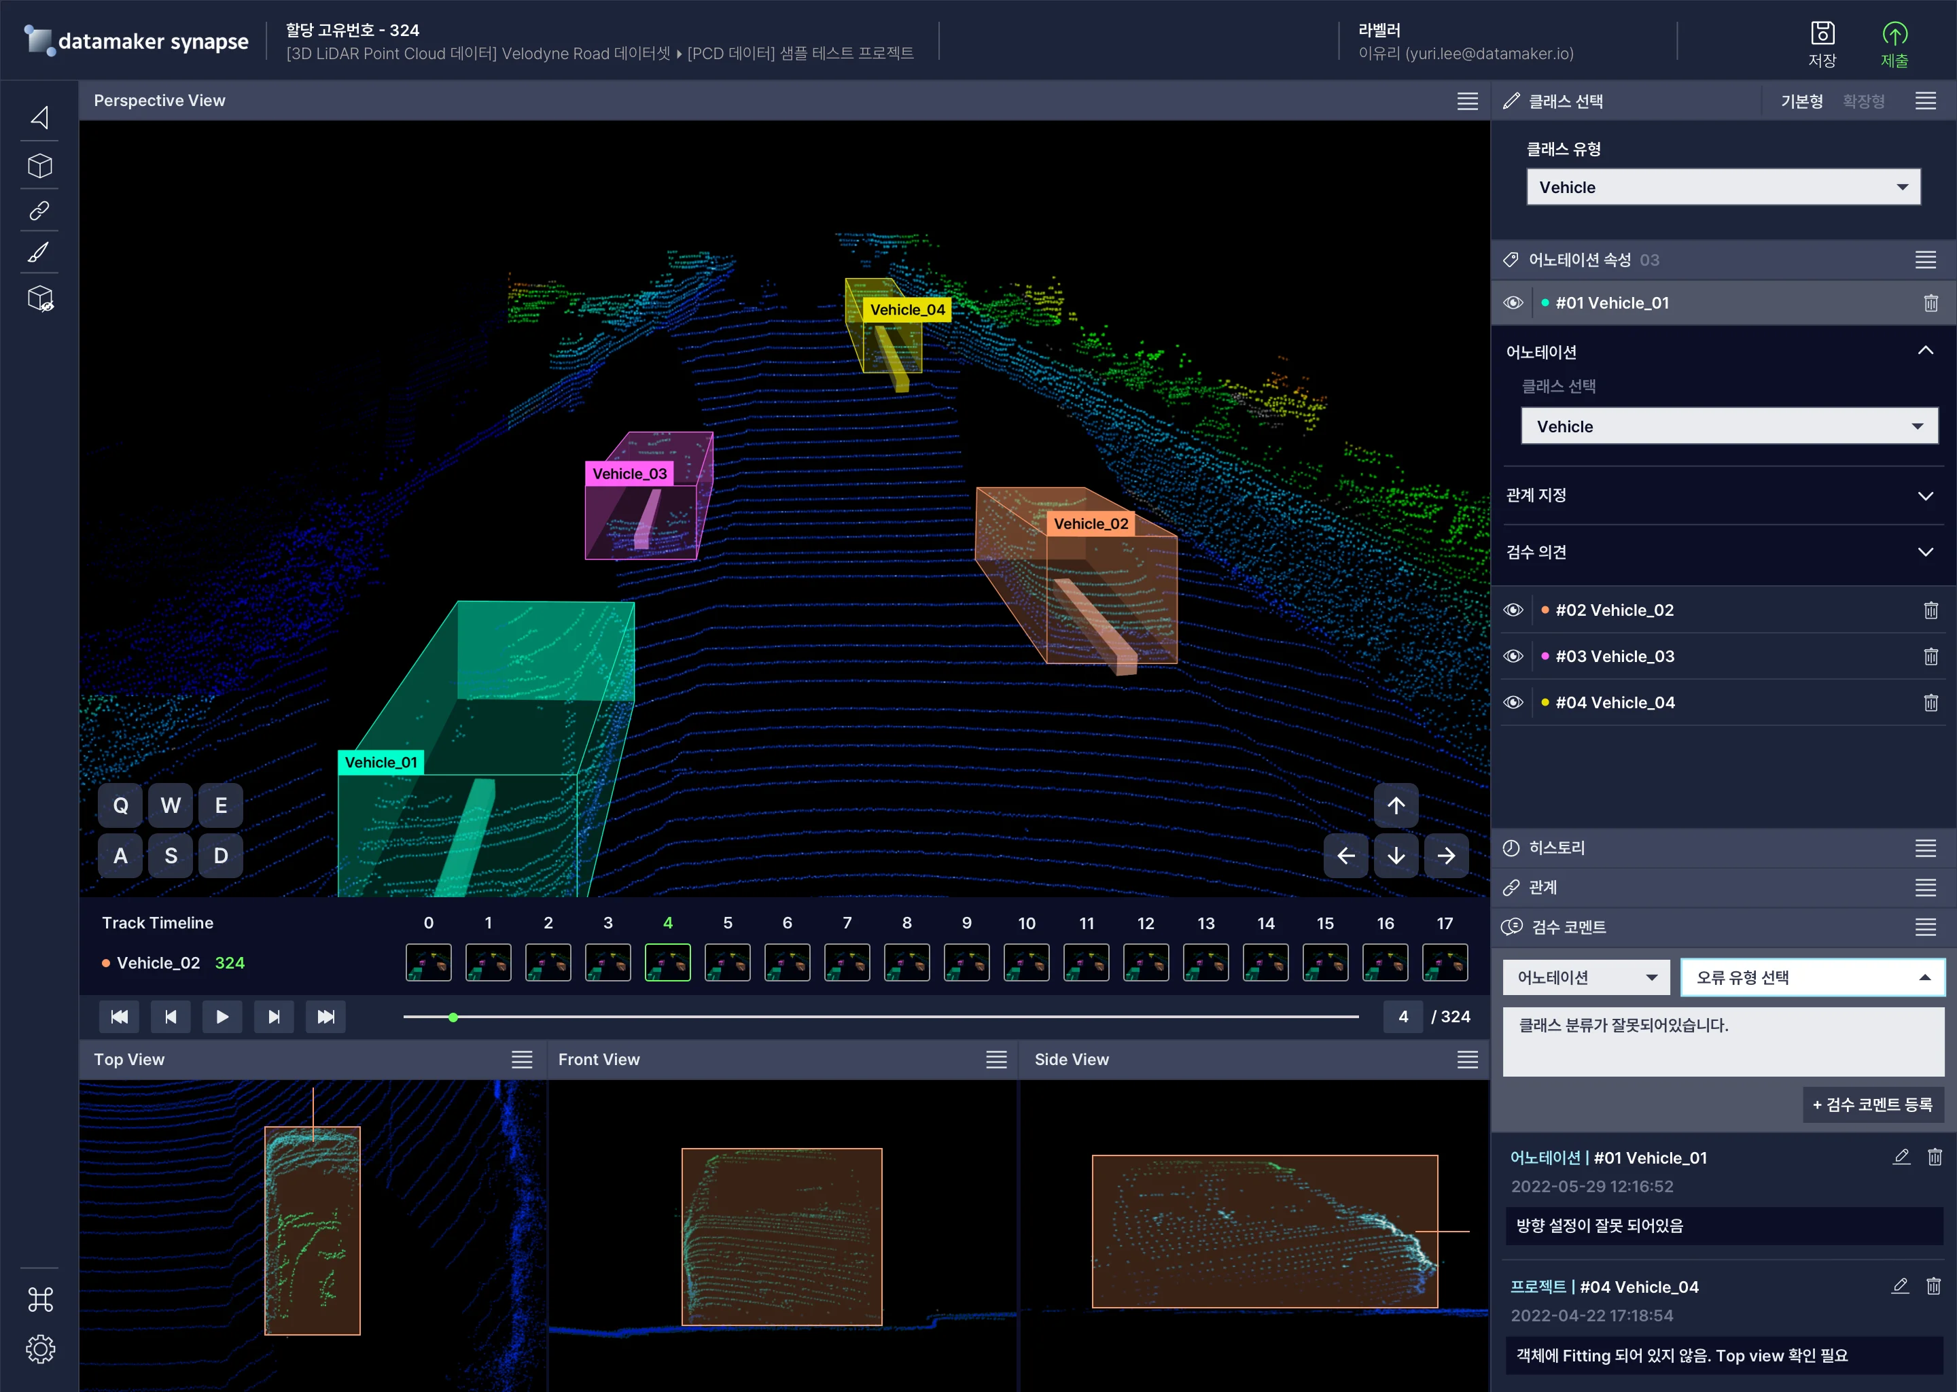Open the 클래스 선택 panel menu
The image size is (1957, 1392).
coord(1925,101)
